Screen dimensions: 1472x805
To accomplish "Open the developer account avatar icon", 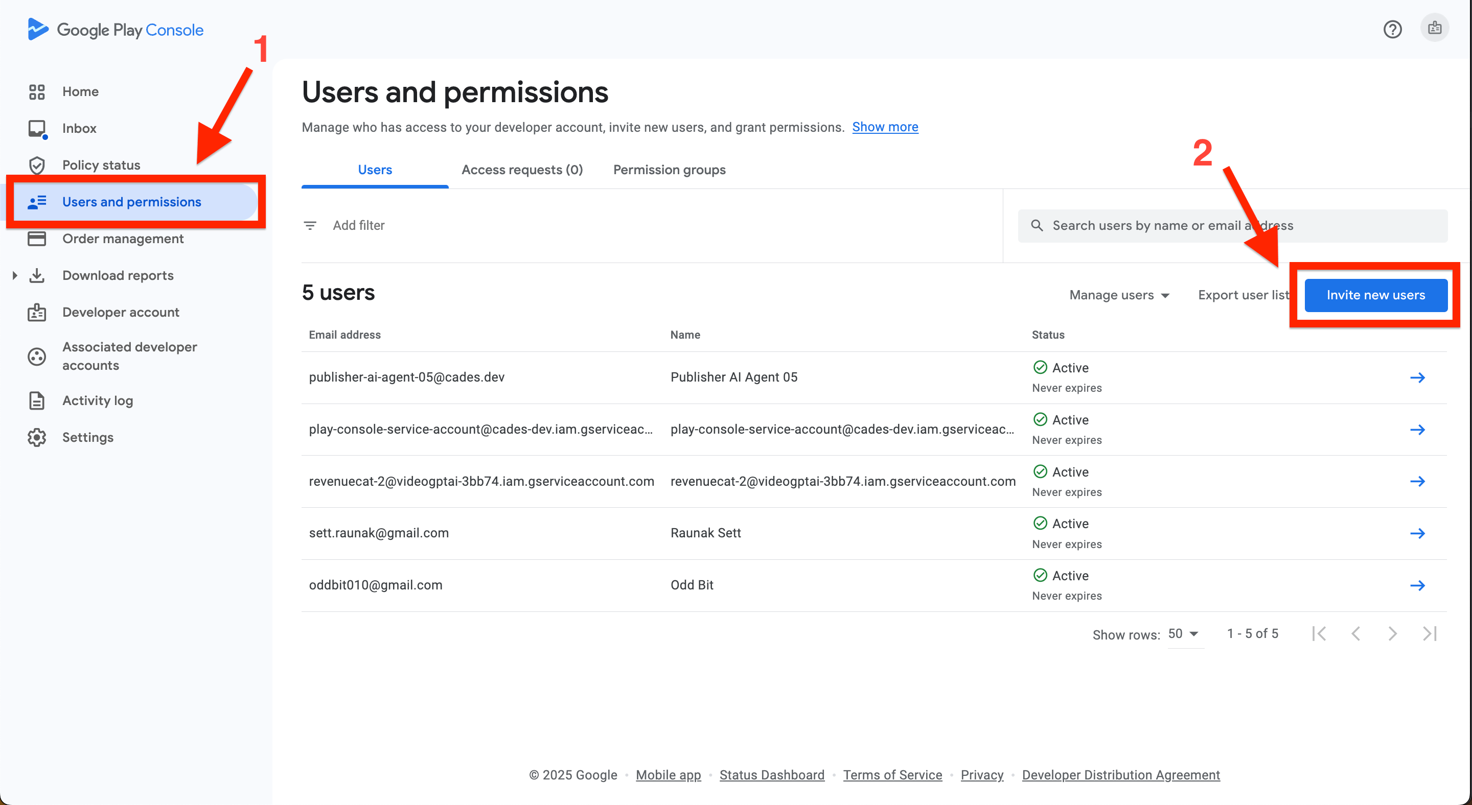I will pos(1434,28).
